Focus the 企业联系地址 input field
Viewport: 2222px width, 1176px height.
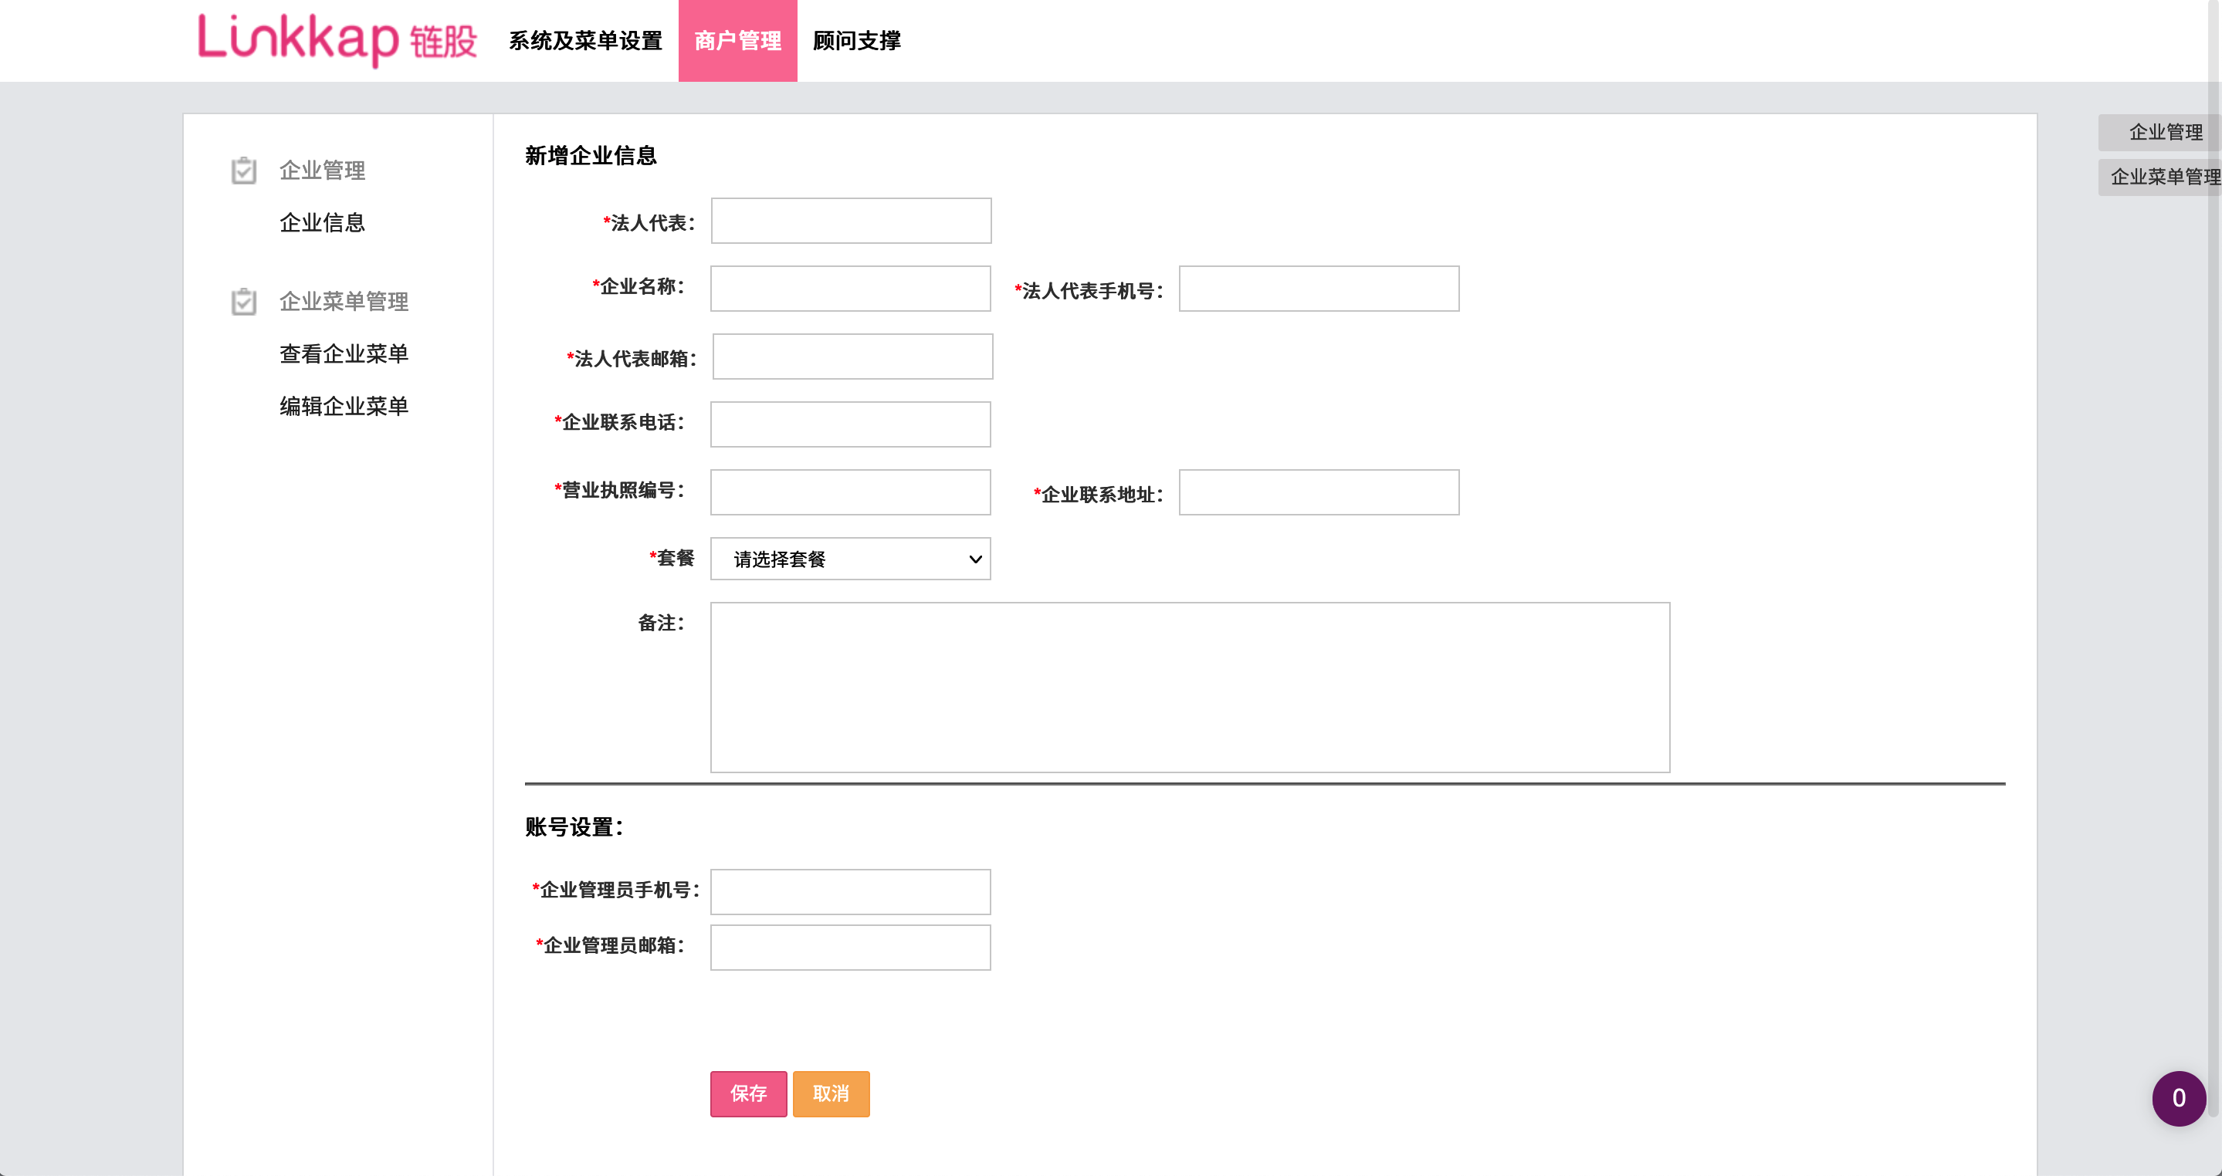1319,492
